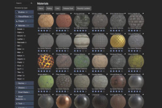162x108 pixels.
Task: Click the Shaders category icon in the sidebar
Action: click(17, 88)
